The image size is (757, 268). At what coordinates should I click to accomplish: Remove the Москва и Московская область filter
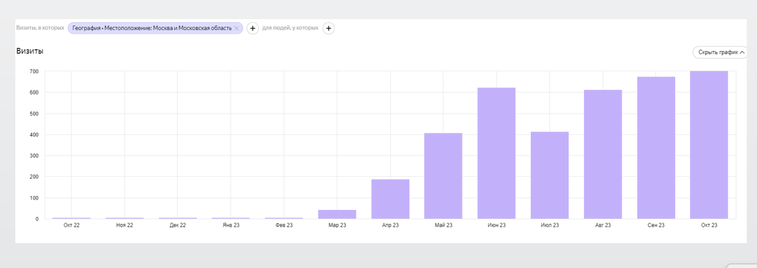coord(236,29)
